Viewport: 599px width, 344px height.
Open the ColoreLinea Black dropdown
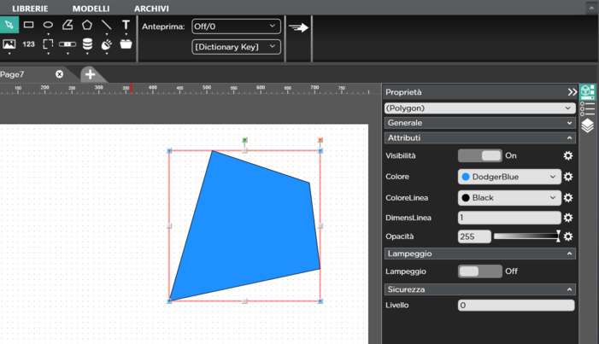point(509,197)
